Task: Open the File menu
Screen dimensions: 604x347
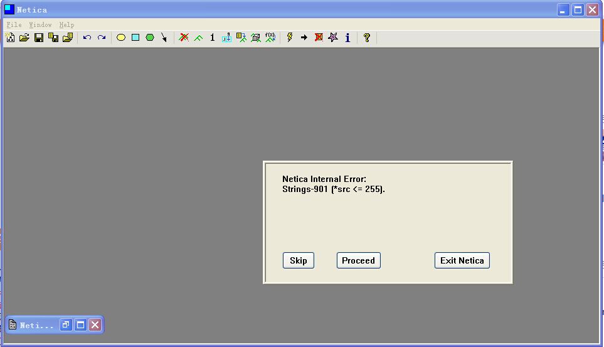Action: (14, 24)
